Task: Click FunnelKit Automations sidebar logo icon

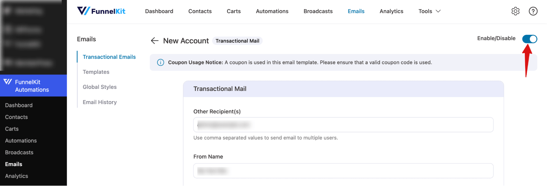Action: [x=8, y=82]
